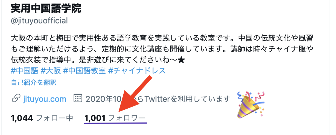Click the party popper emoji
336x135 pixels.
tap(251, 106)
